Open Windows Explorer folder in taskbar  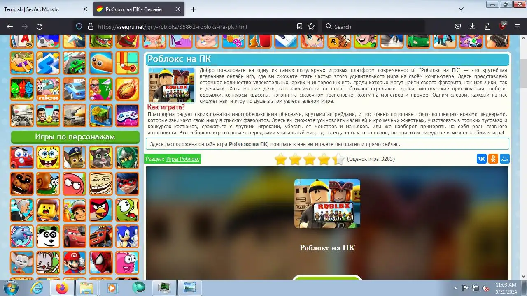[87, 288]
